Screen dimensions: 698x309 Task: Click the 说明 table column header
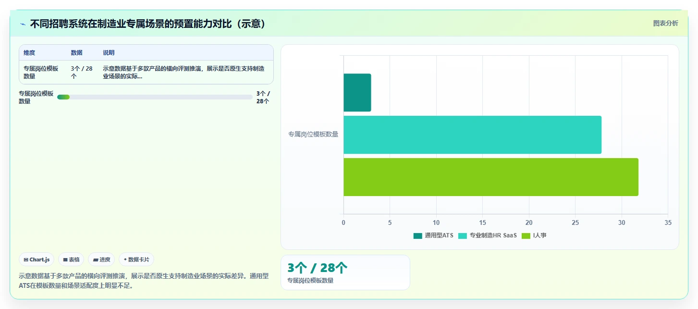tap(109, 53)
